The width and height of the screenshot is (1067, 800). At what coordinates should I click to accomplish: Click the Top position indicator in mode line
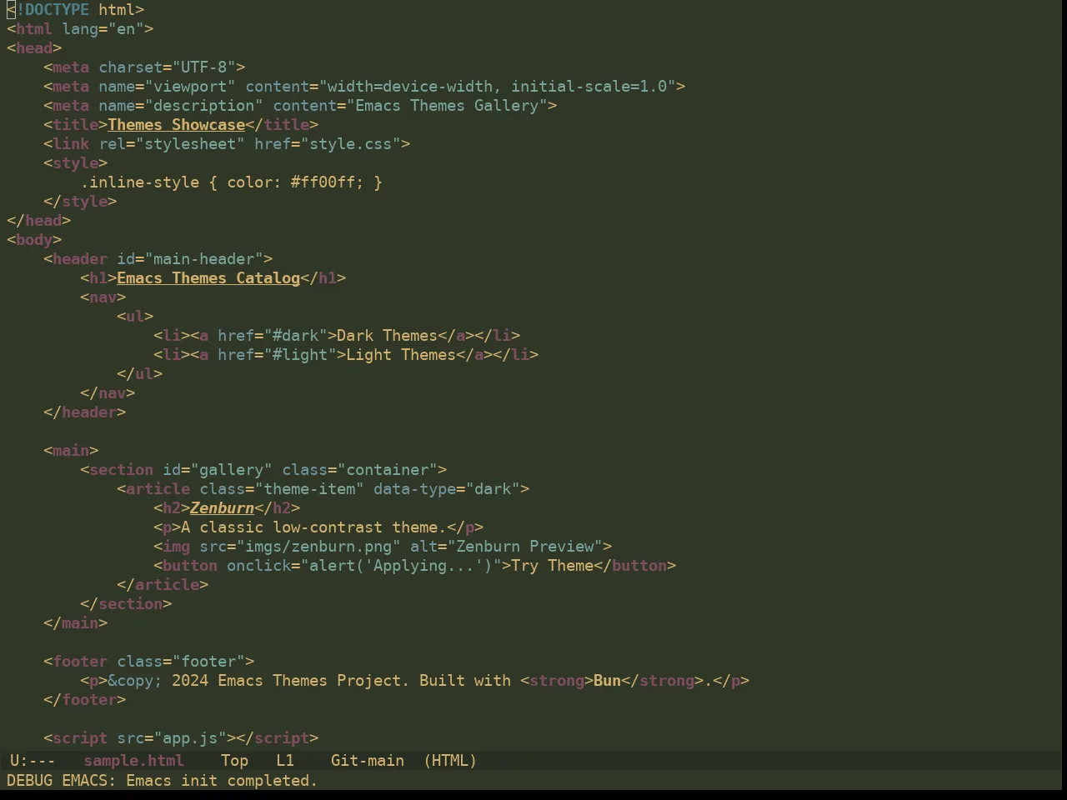(x=234, y=761)
